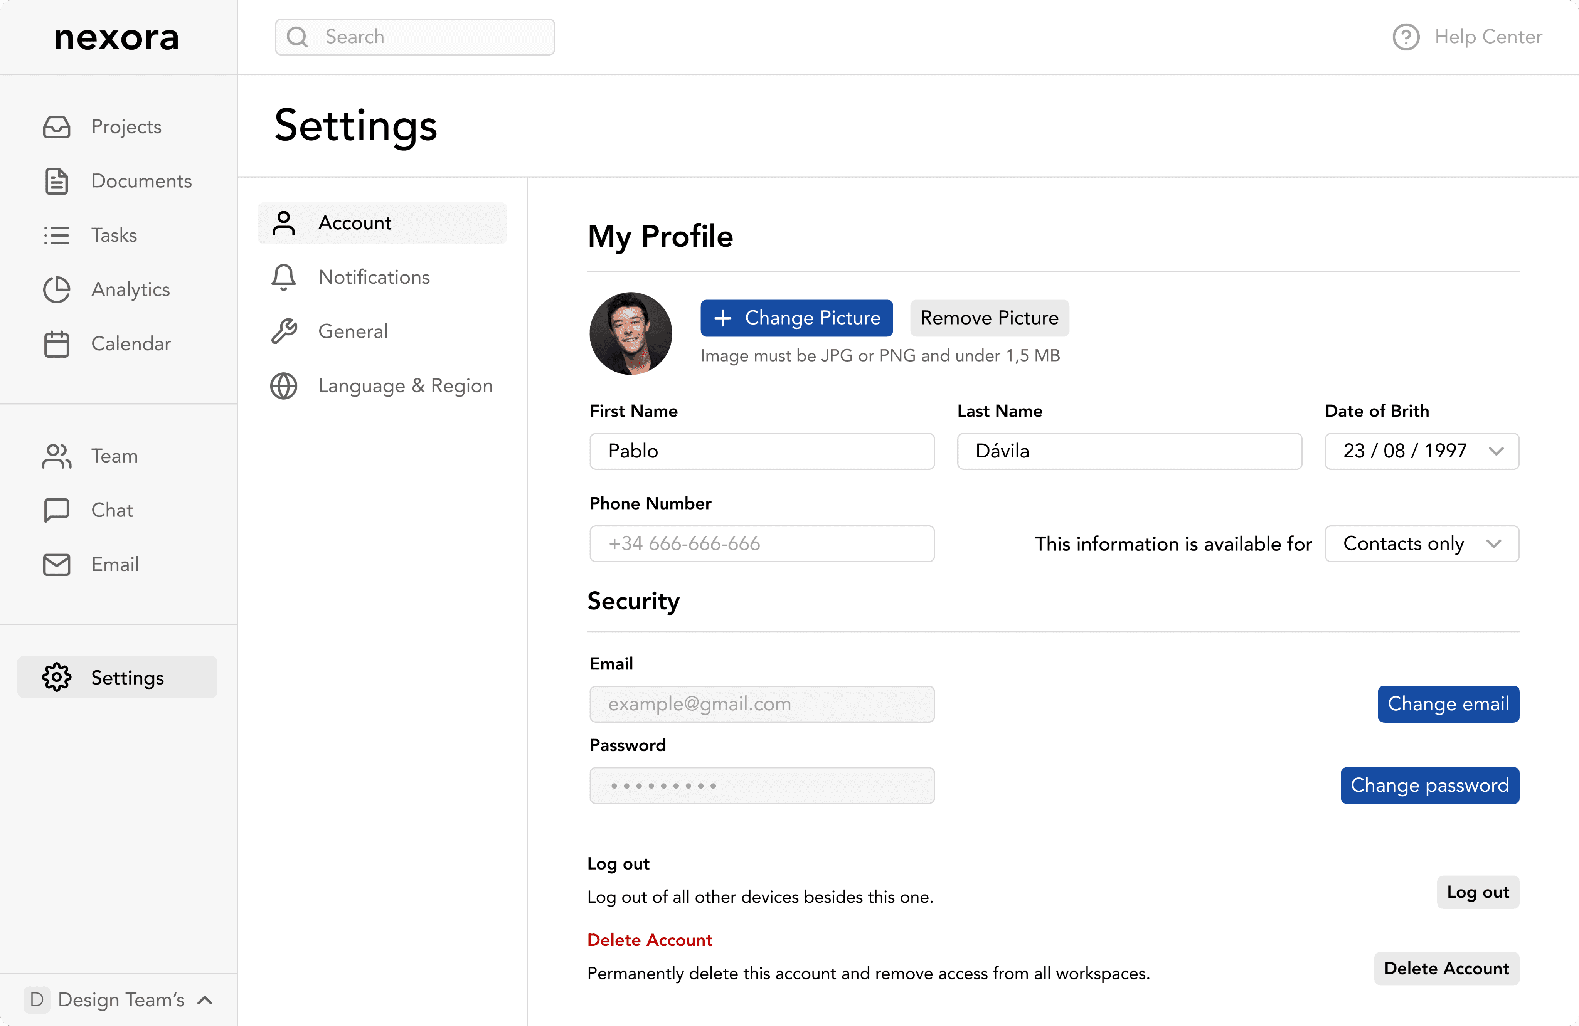Click the Change password button

pyautogui.click(x=1429, y=785)
